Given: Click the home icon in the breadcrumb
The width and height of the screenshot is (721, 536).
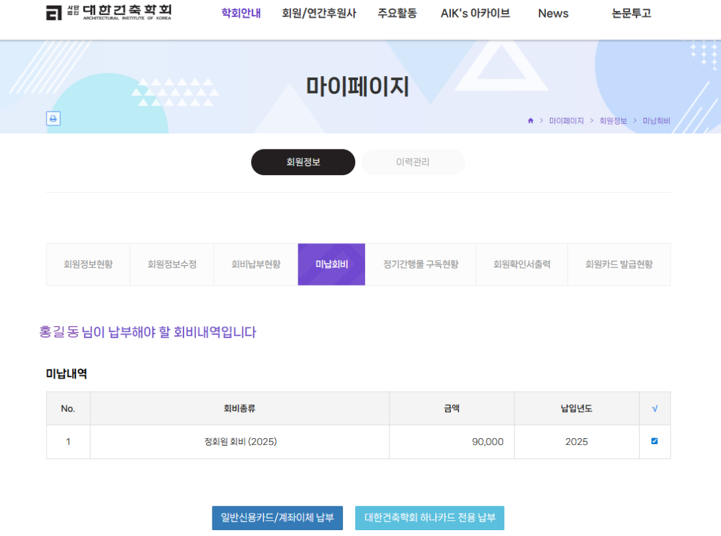Looking at the screenshot, I should pos(530,121).
